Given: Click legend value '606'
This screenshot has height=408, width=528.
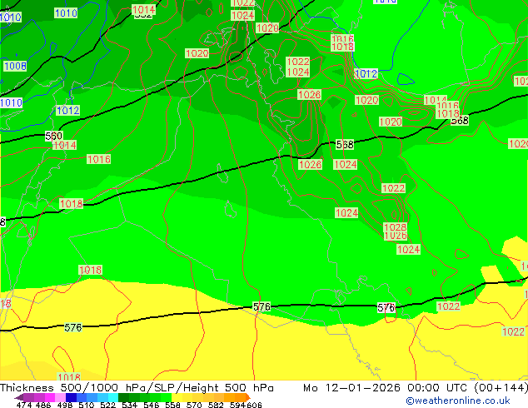Looking at the screenshot, I should 254,405.
